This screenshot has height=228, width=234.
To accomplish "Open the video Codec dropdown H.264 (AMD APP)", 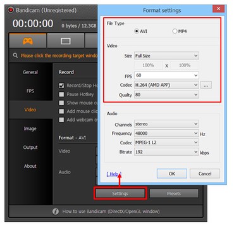I will [x=166, y=85].
